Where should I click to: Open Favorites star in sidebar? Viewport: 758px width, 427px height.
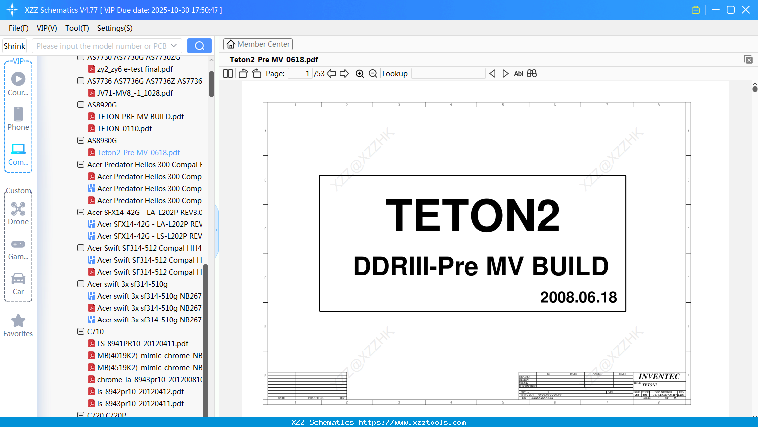(18, 325)
